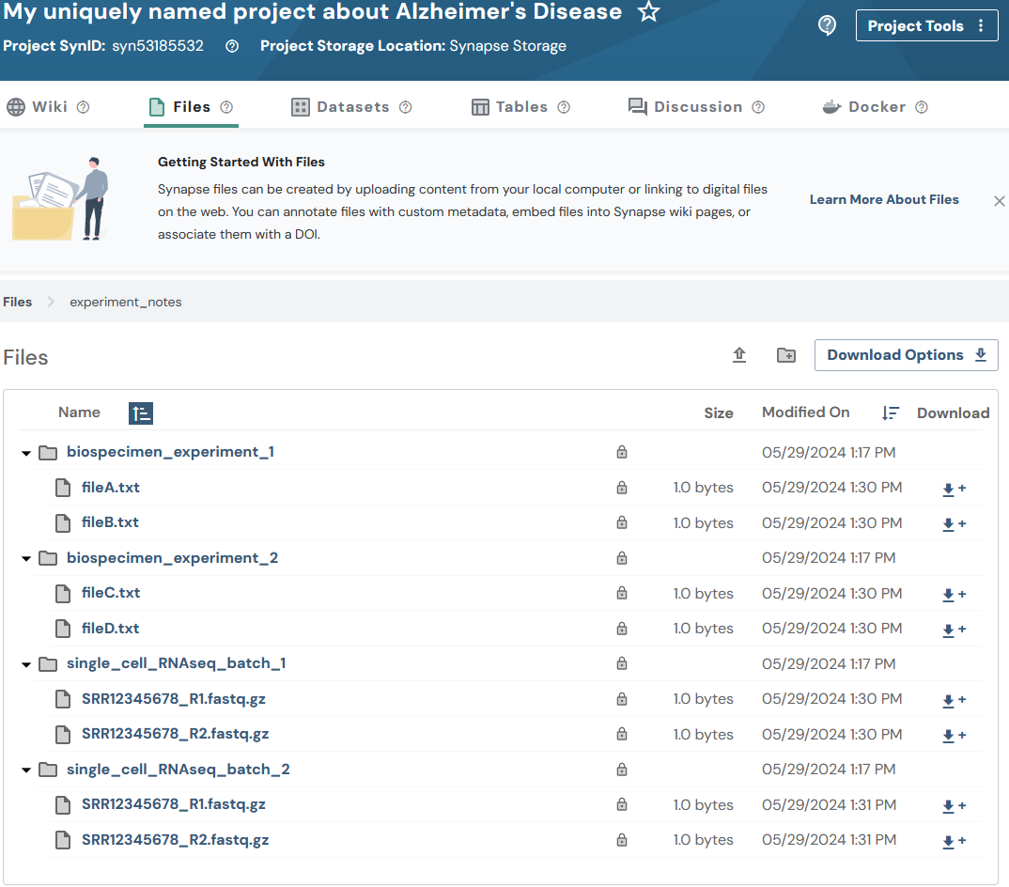This screenshot has width=1009, height=887.
Task: Click the help icon next to Project SynID
Action: click(x=232, y=46)
